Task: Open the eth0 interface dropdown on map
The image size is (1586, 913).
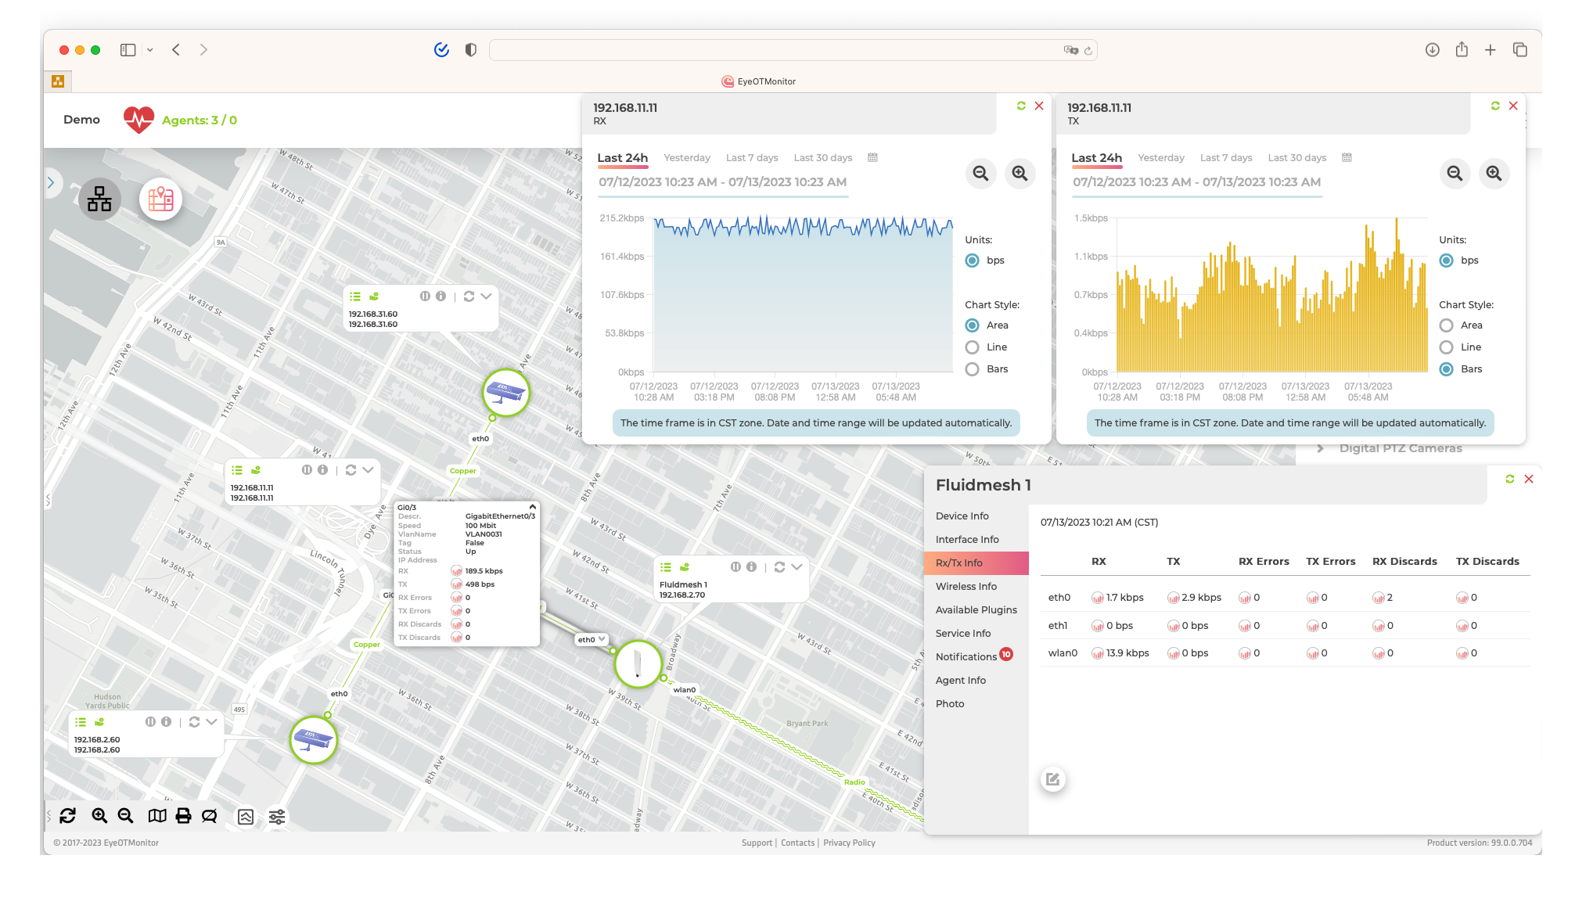Action: [x=602, y=639]
